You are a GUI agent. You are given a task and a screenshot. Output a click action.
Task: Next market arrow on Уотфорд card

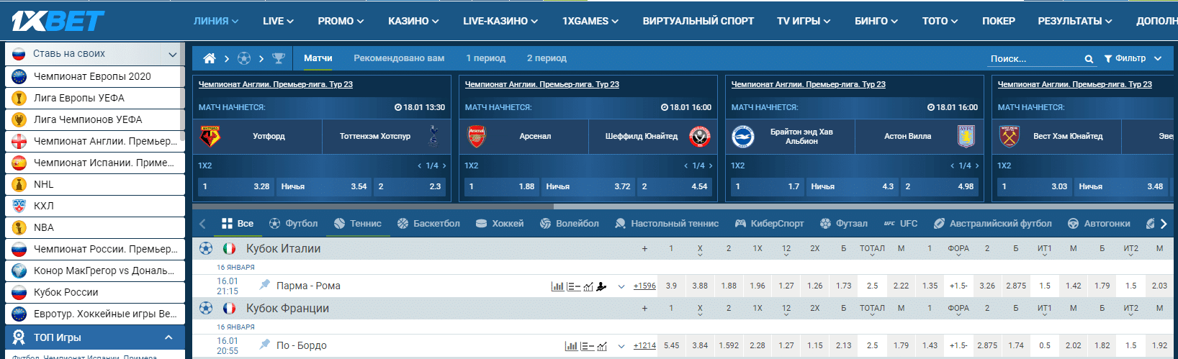(444, 165)
